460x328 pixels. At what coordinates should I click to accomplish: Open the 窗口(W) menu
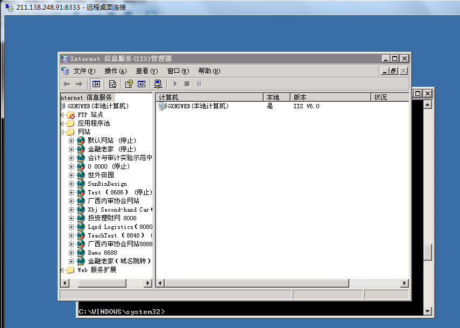coord(178,71)
